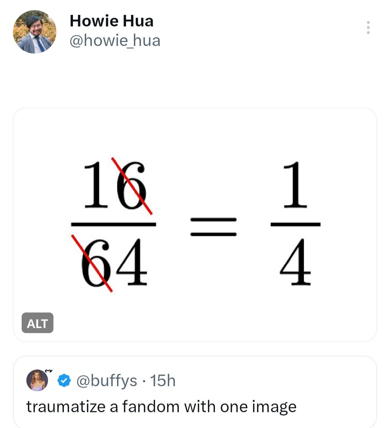Click the digit 4 of the denominator 64
This screenshot has width=390, height=428.
132,263
